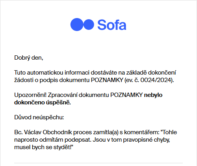Image resolution: width=197 pixels, height=166 pixels.
Task: Click the bold 'dokončeno úspěšně.' text
Action: pyautogui.click(x=43, y=102)
